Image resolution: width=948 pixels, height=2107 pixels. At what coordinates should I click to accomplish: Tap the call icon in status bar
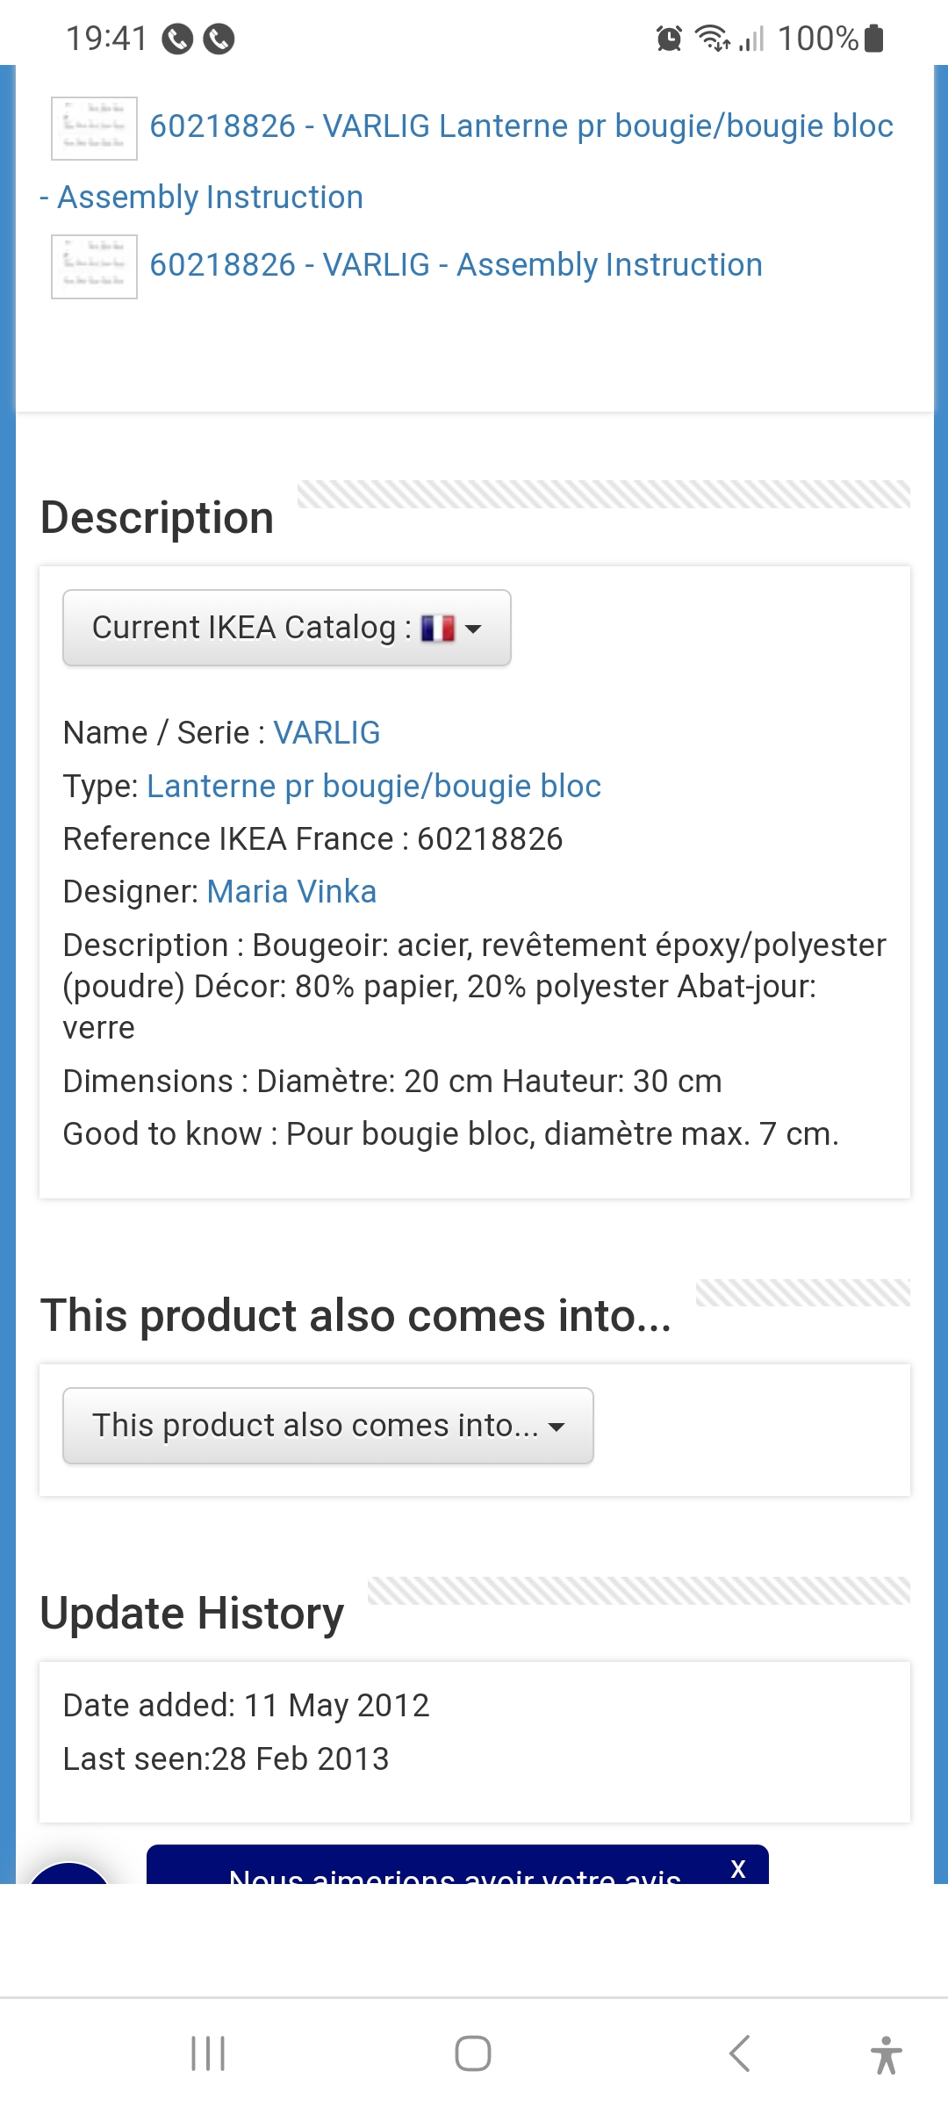pos(177,39)
